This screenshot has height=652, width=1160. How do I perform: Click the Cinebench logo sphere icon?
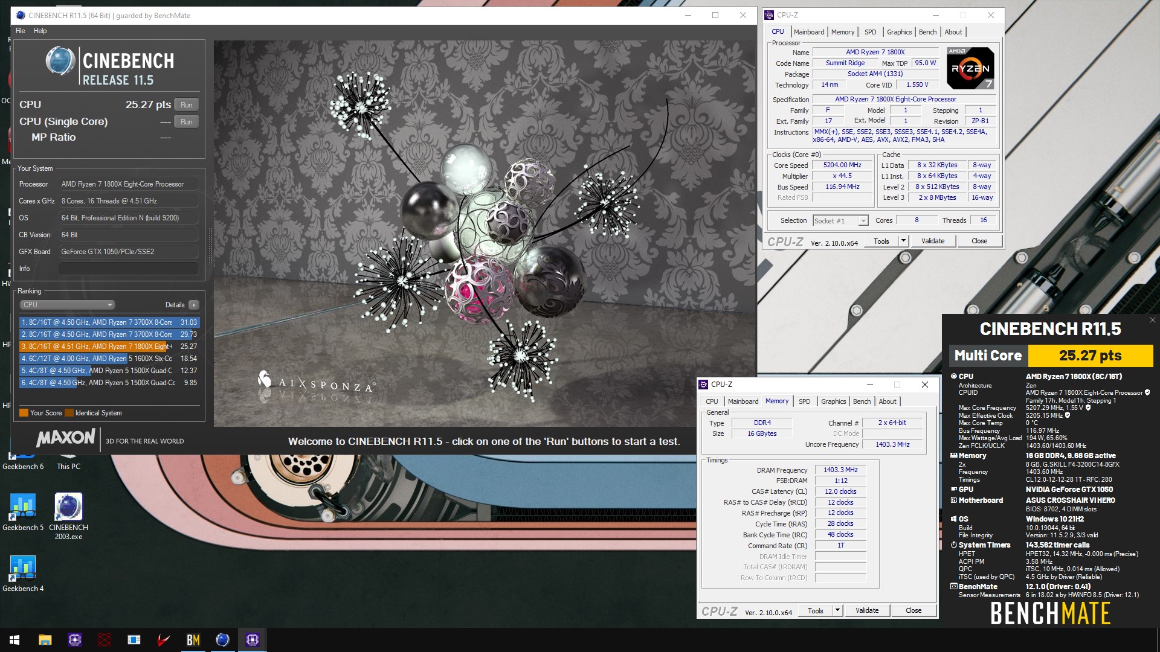point(60,62)
